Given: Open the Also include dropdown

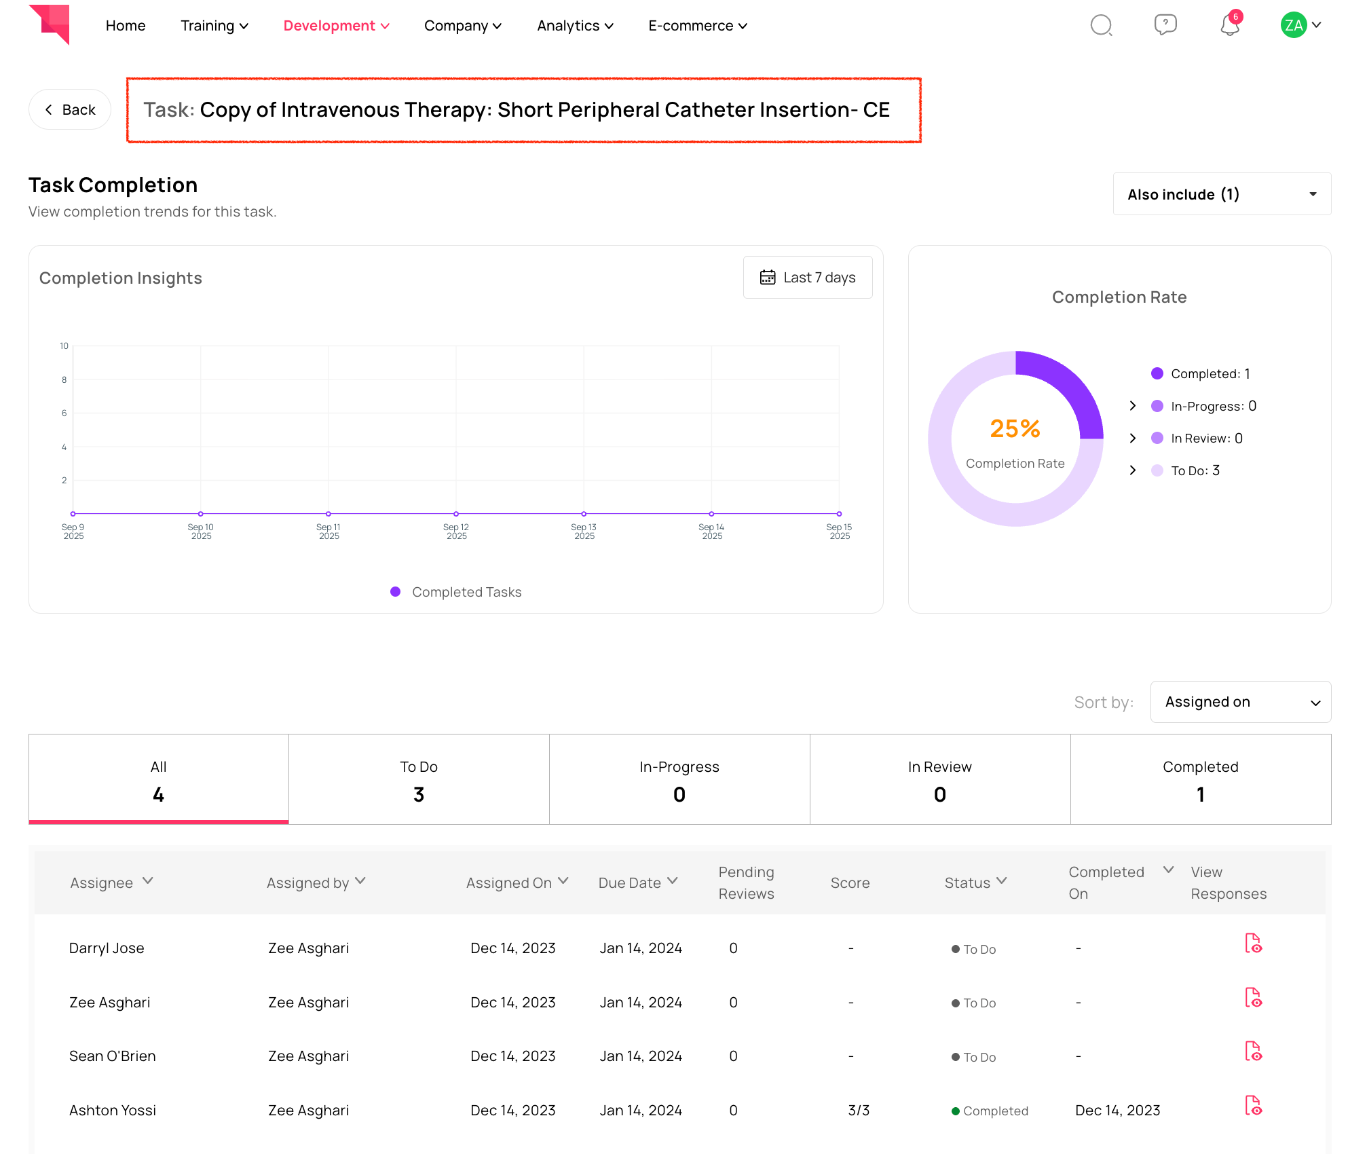Looking at the screenshot, I should coord(1222,194).
